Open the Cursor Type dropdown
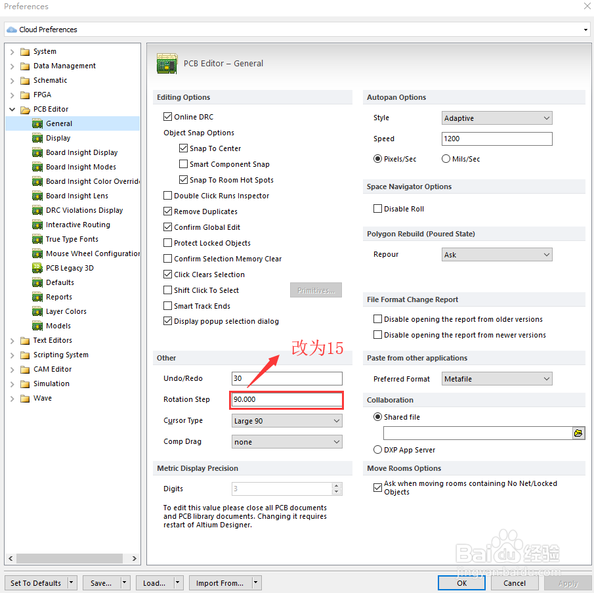Viewport: 594px width, 593px height. 287,420
